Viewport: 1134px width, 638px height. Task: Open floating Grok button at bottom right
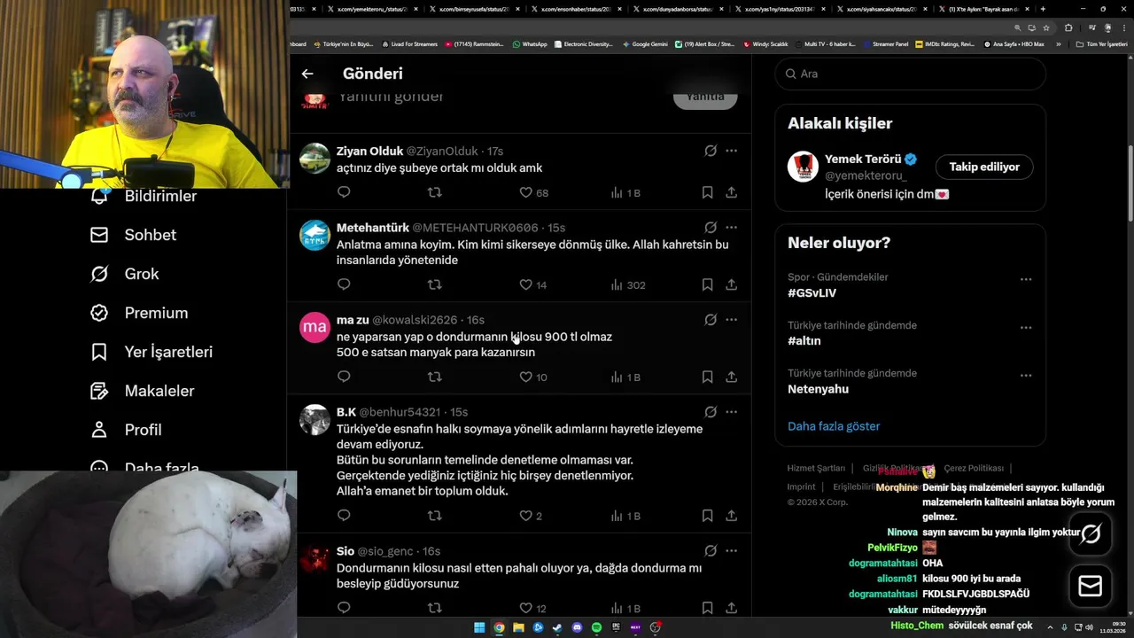coord(1091,534)
